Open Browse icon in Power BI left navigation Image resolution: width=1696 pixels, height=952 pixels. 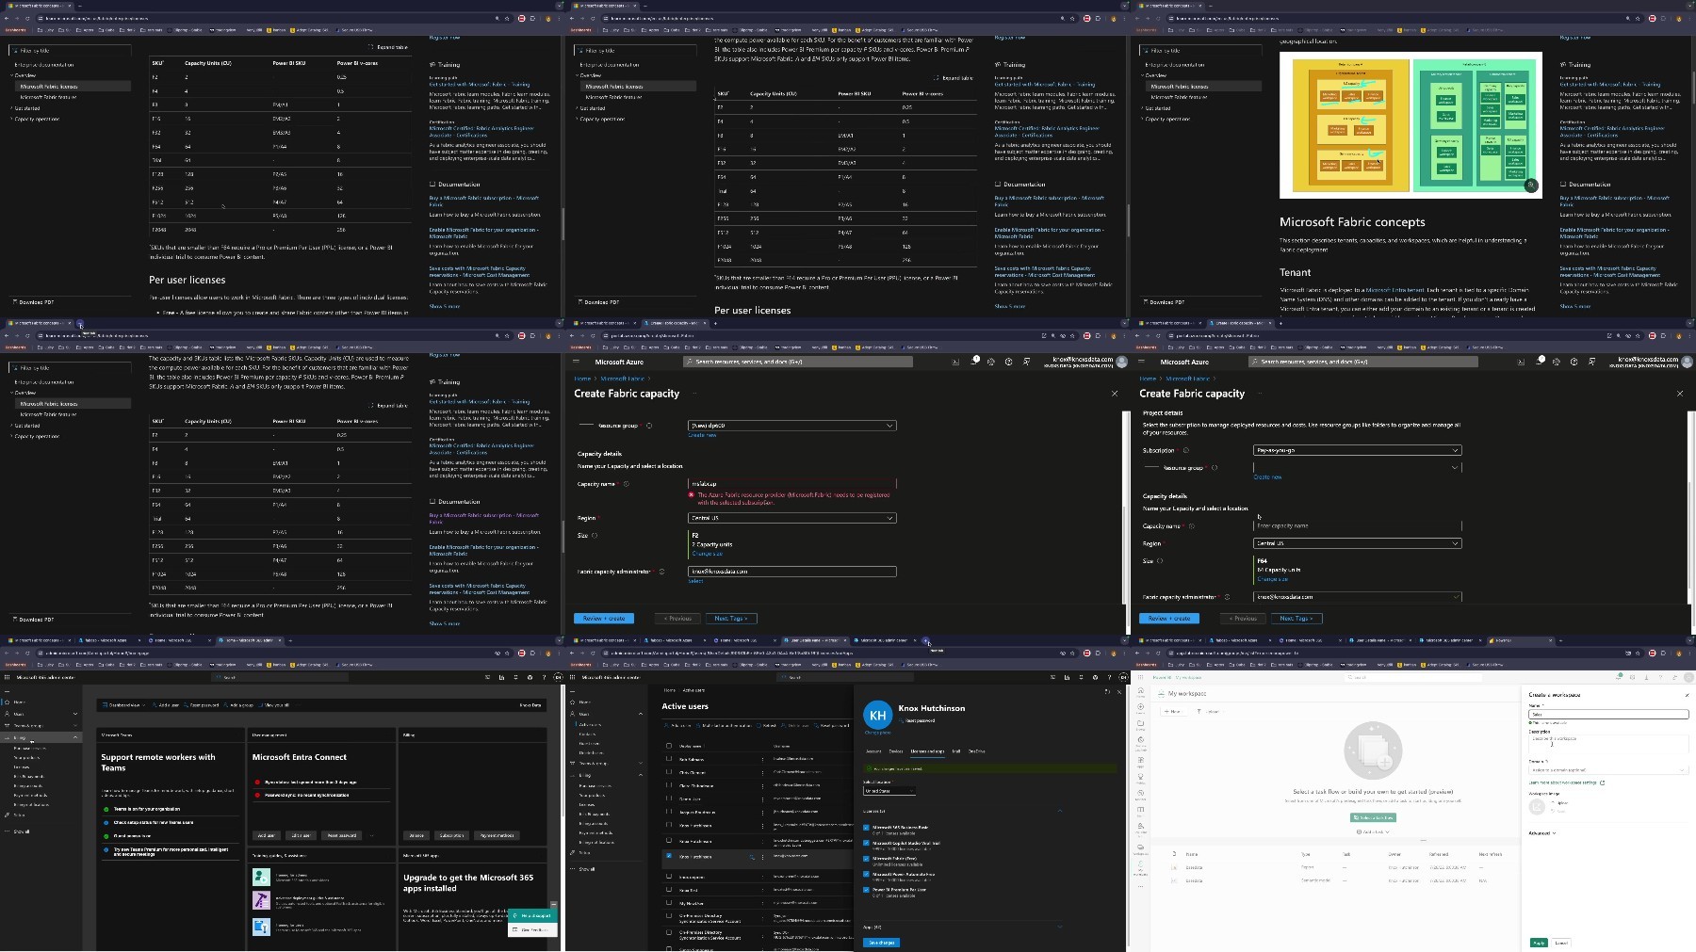pos(1141,724)
